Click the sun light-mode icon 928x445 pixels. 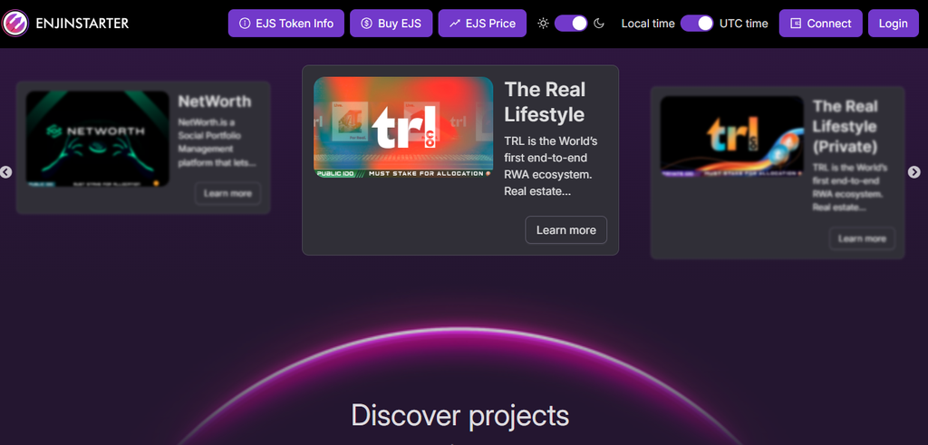(x=543, y=24)
